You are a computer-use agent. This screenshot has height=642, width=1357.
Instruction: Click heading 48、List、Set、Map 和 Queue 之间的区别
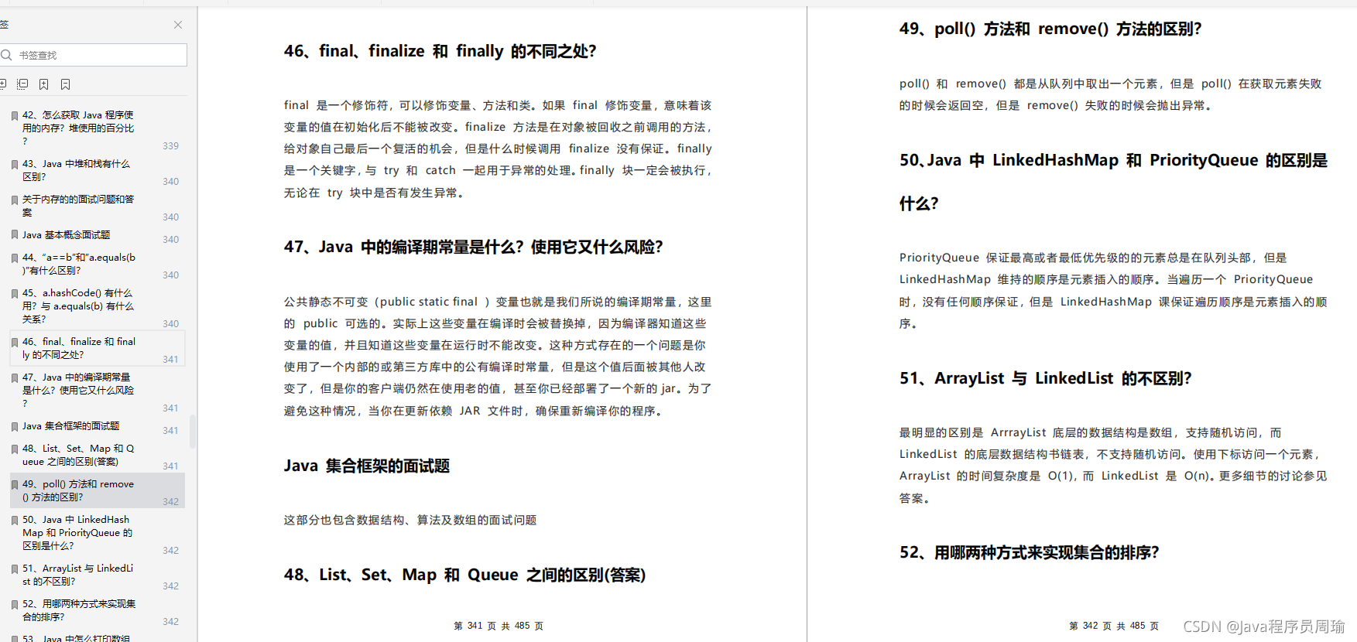coord(464,575)
